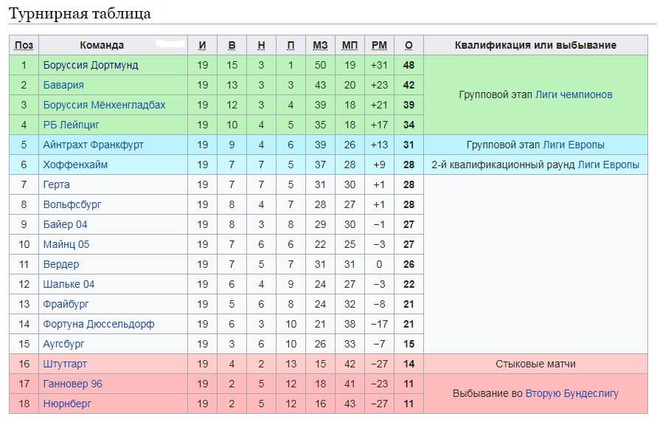Open the Вольфсбург team link
This screenshot has width=657, height=422.
click(x=72, y=204)
